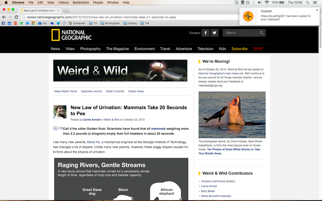Open the author link Carrie Arnold in byline
The width and height of the screenshot is (322, 201).
click(92, 120)
